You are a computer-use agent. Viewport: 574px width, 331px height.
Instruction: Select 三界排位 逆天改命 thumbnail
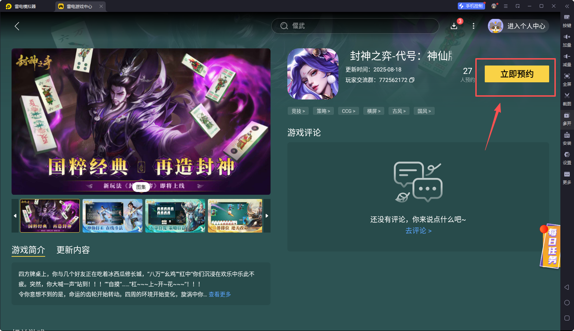tap(235, 216)
